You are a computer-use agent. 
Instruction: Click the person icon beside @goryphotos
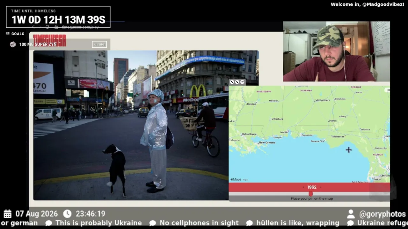[x=351, y=214]
